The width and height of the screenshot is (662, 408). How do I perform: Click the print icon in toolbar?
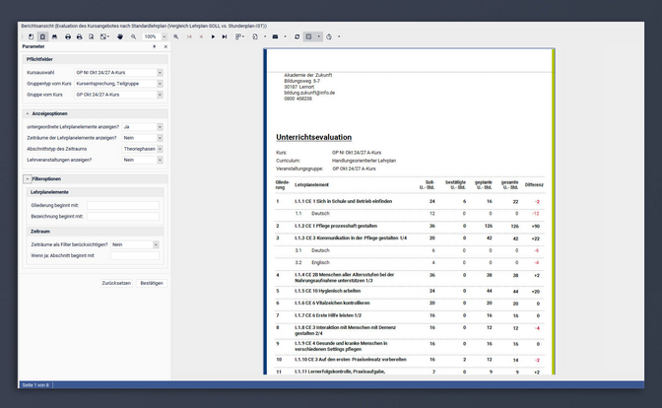(x=68, y=35)
